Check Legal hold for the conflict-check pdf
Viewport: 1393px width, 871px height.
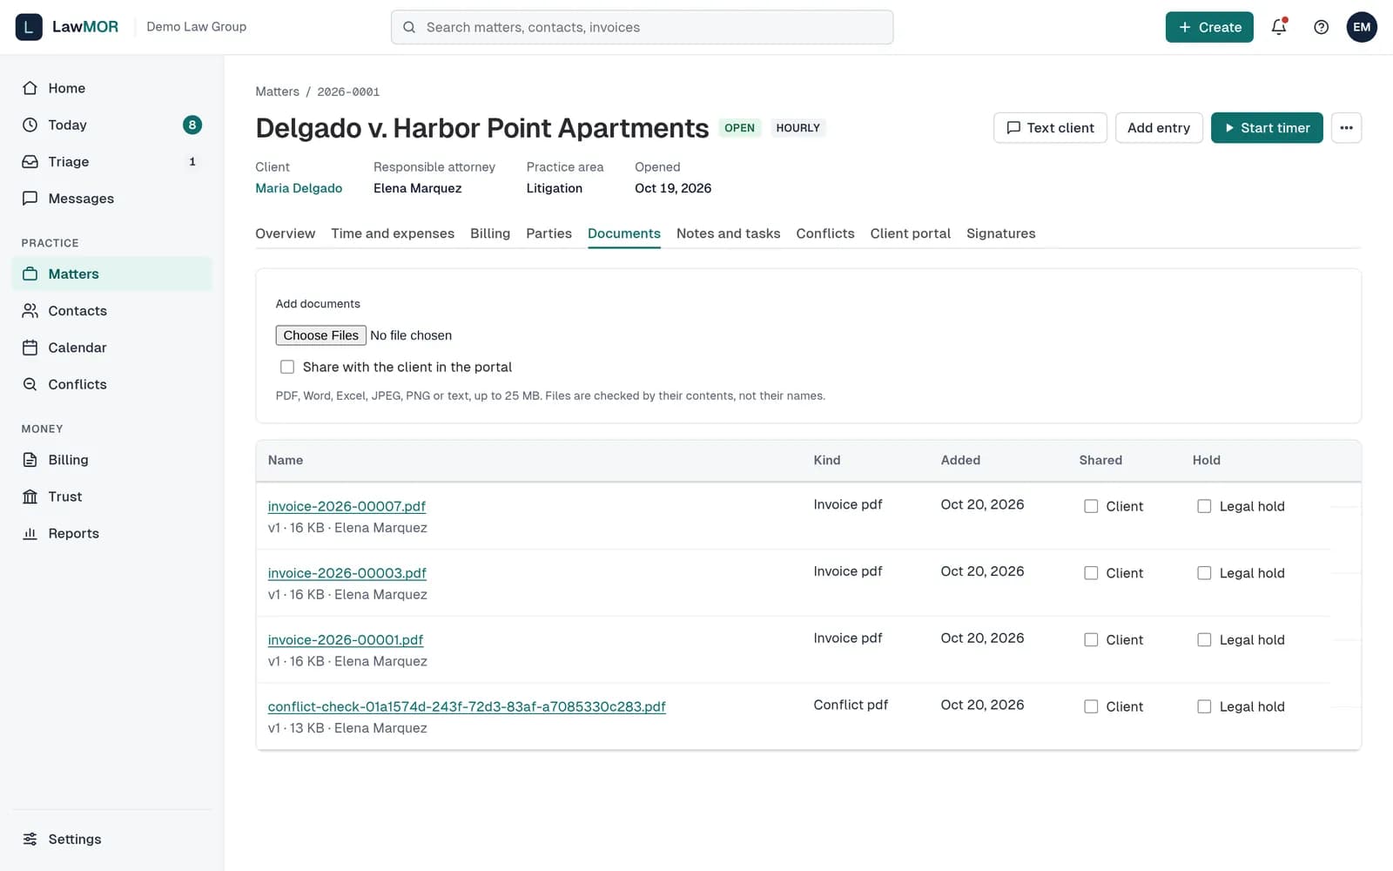[x=1204, y=706]
